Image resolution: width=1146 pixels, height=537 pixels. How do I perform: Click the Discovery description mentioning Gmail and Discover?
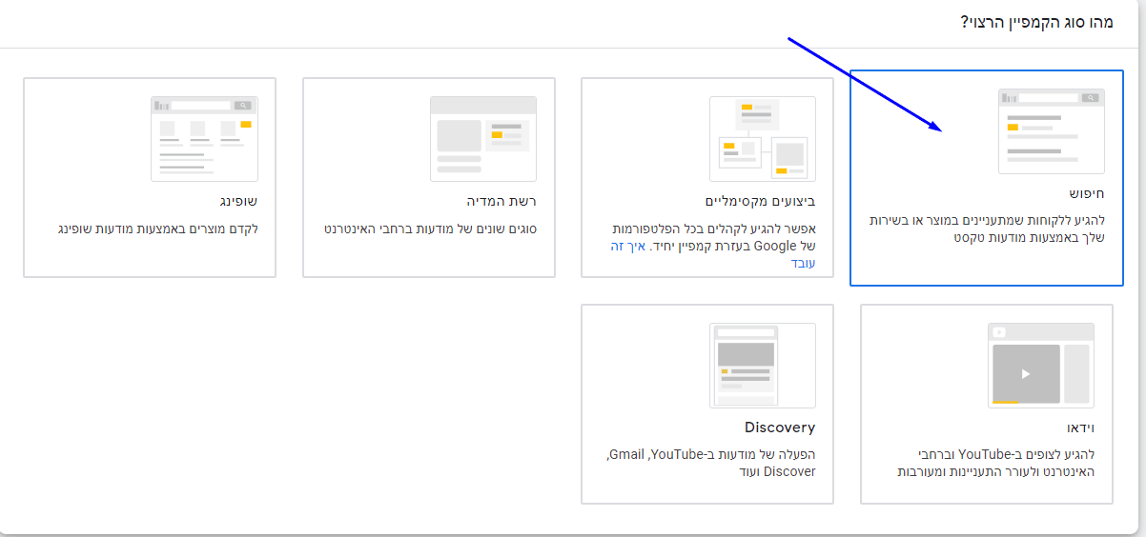(710, 463)
